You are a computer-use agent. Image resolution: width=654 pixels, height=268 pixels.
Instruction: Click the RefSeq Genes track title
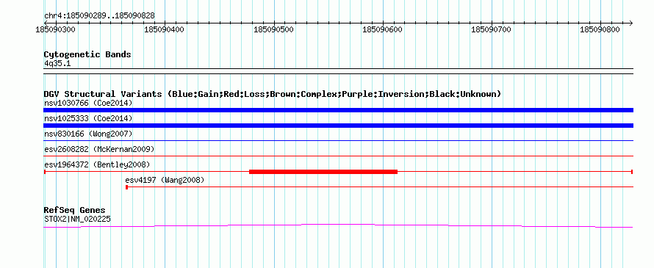click(x=74, y=210)
